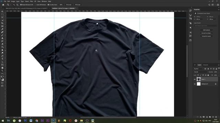
Task: Open the layer filter Kind dropdown
Action: [x=198, y=69]
